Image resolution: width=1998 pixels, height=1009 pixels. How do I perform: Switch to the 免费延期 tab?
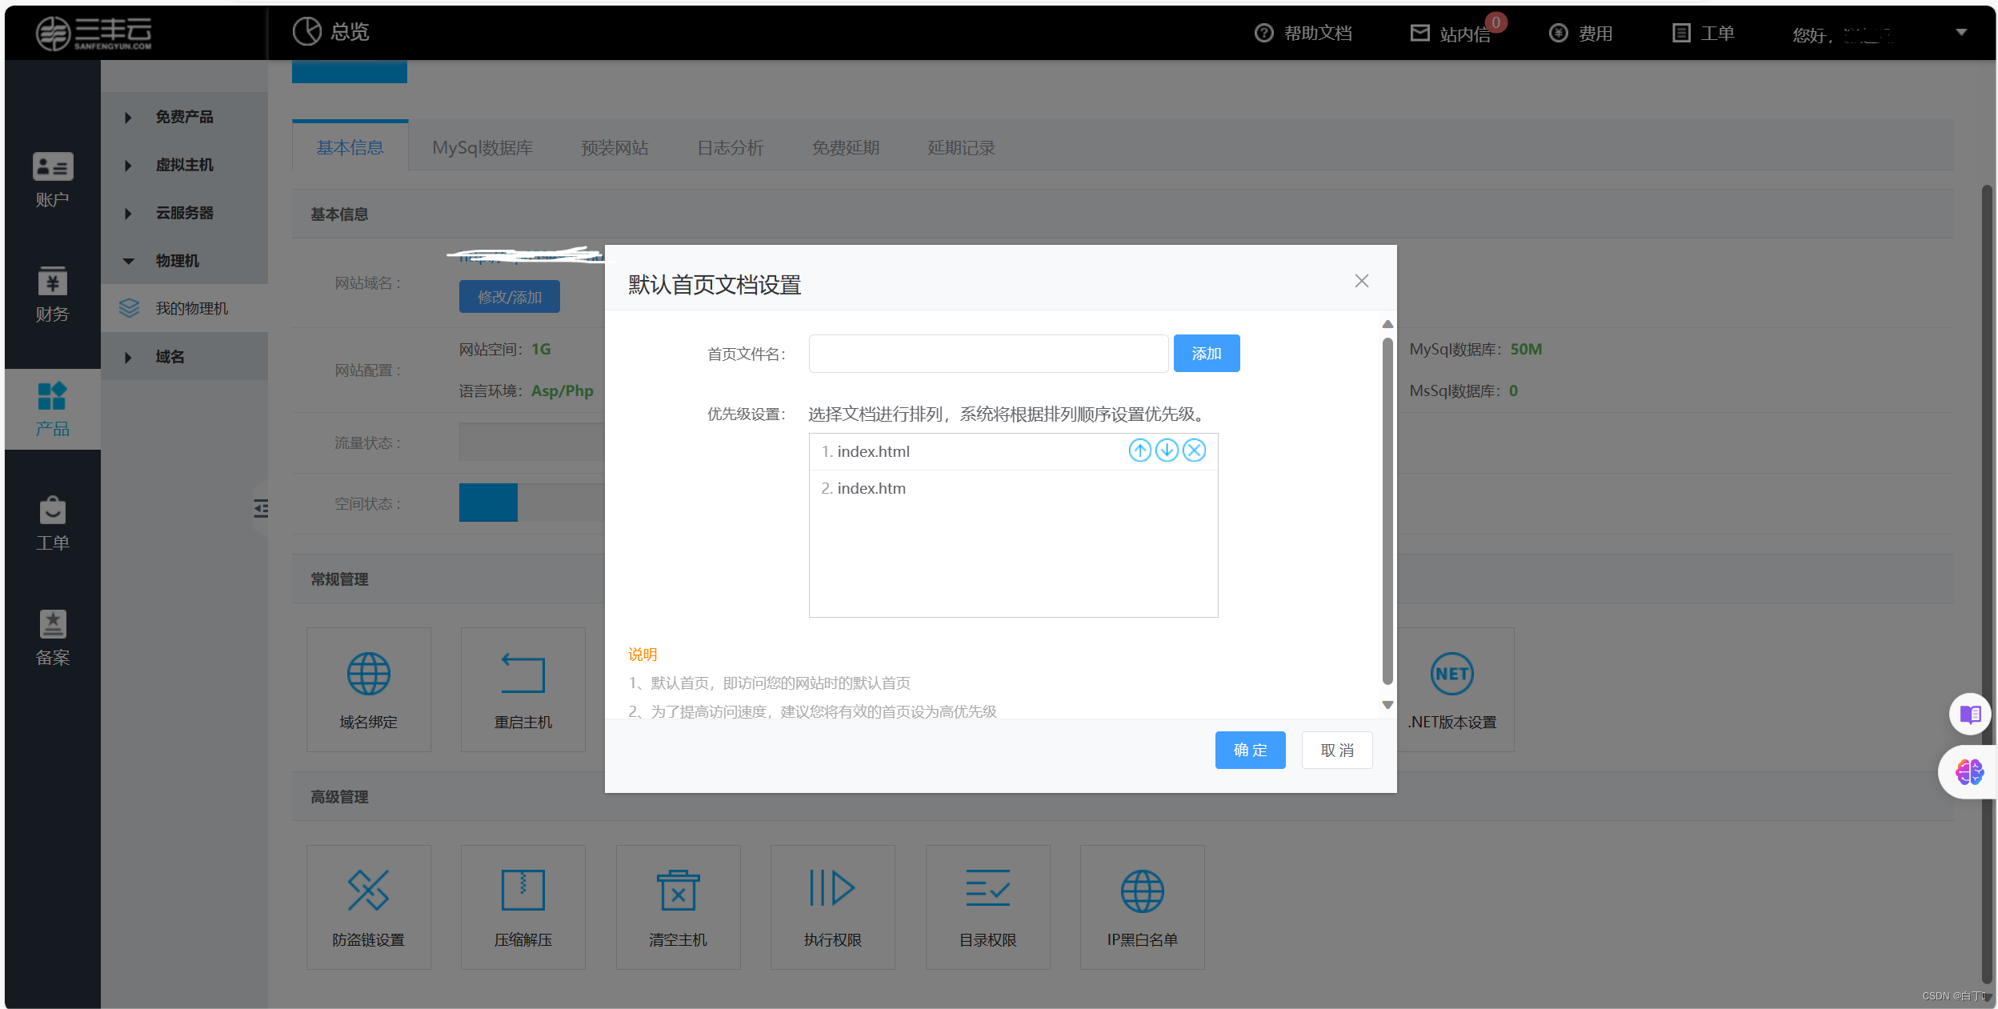click(846, 147)
